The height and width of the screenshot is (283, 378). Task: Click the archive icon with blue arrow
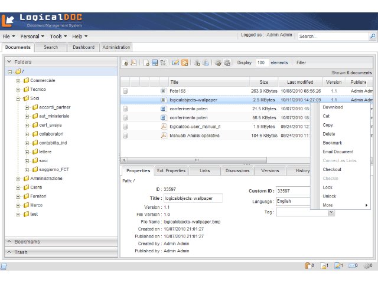pos(206,63)
